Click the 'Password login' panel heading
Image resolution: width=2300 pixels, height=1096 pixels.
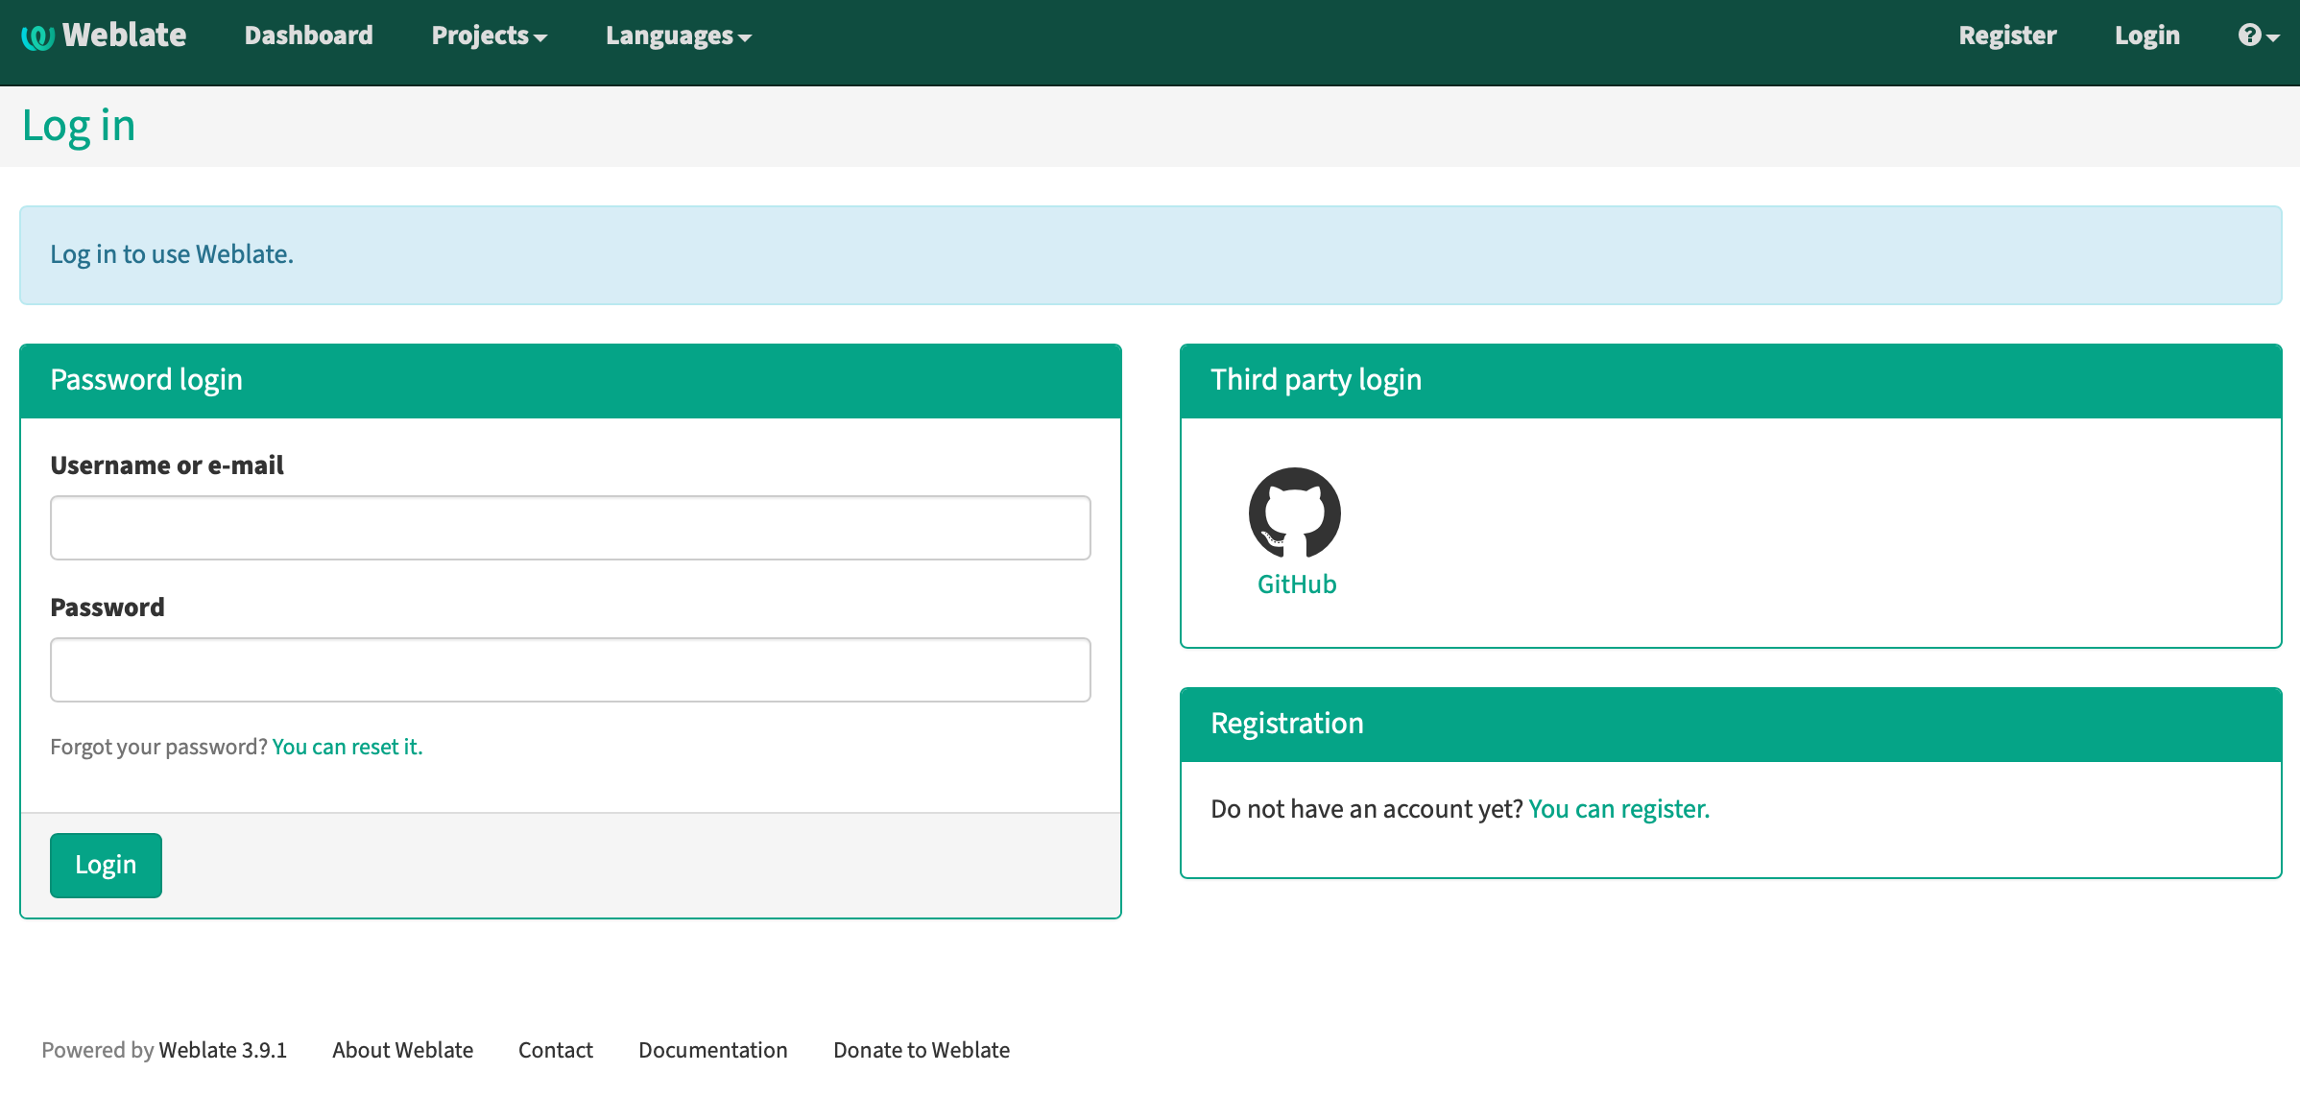click(146, 380)
